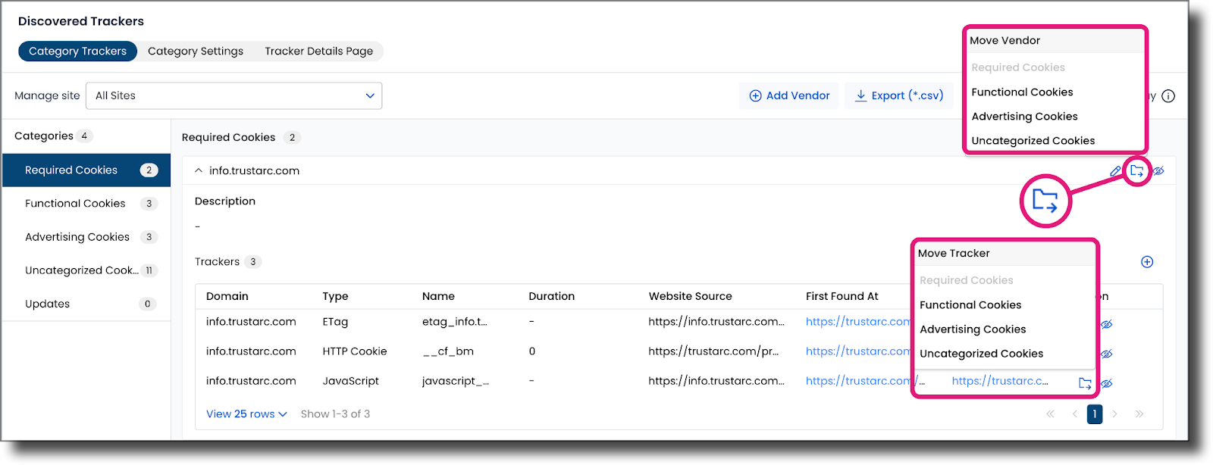Switch to the Category Settings tab

196,51
